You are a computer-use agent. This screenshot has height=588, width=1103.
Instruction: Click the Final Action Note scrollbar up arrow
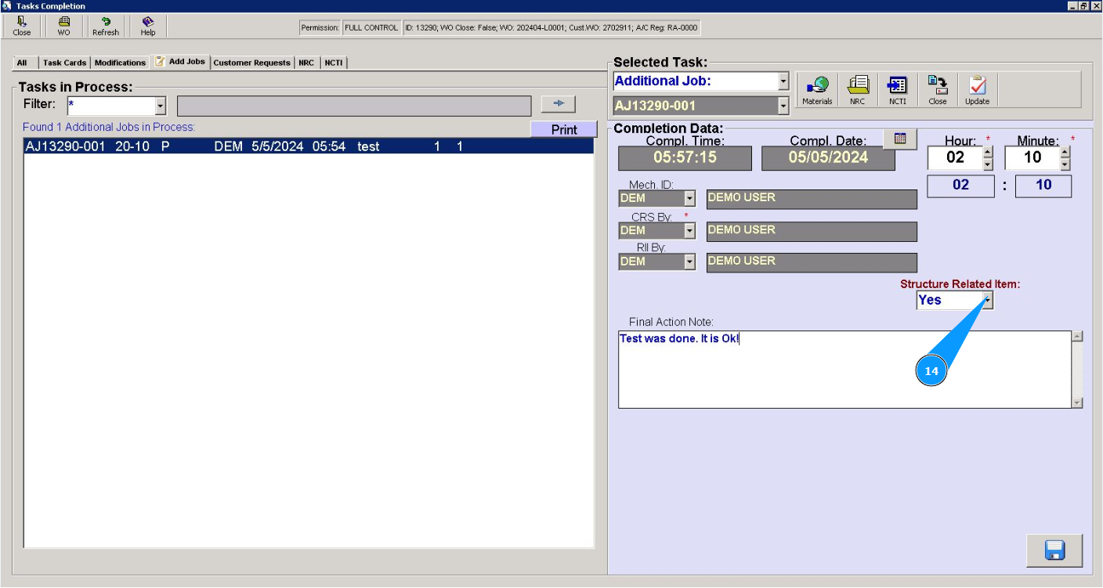[x=1077, y=337]
